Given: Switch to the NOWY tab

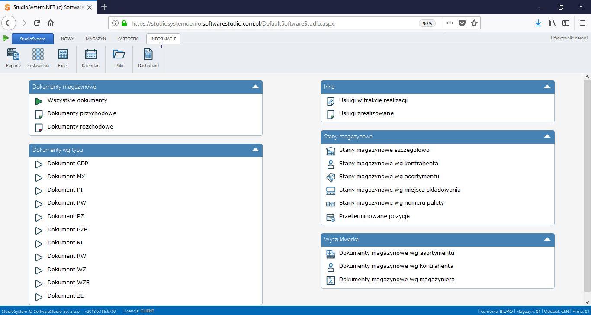Looking at the screenshot, I should coord(67,39).
